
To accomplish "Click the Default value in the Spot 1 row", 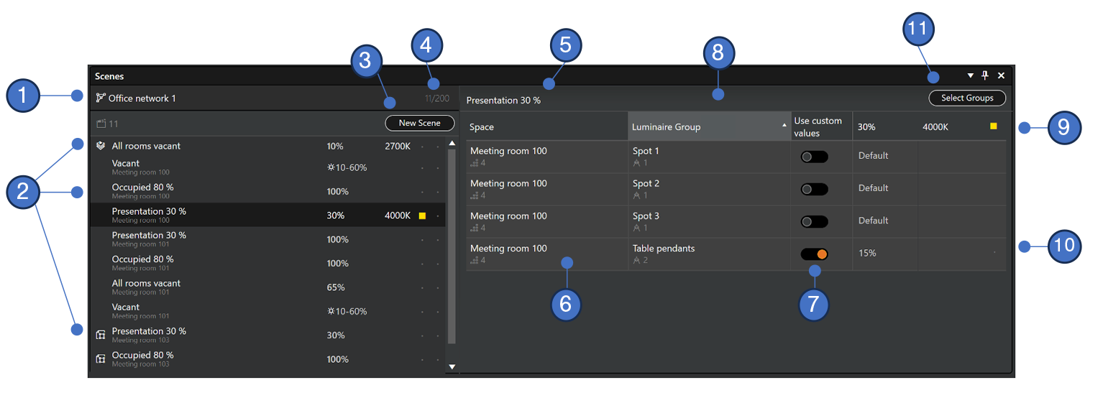I will [874, 156].
